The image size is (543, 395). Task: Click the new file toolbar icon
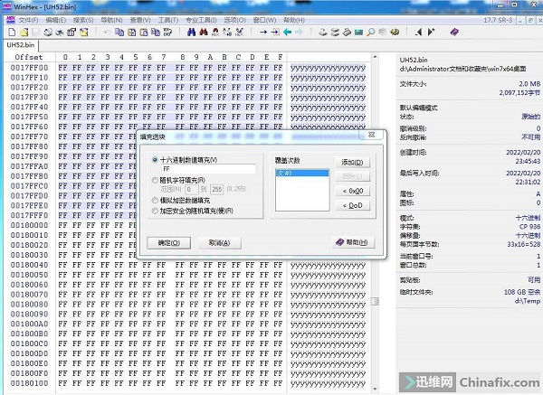coord(7,32)
